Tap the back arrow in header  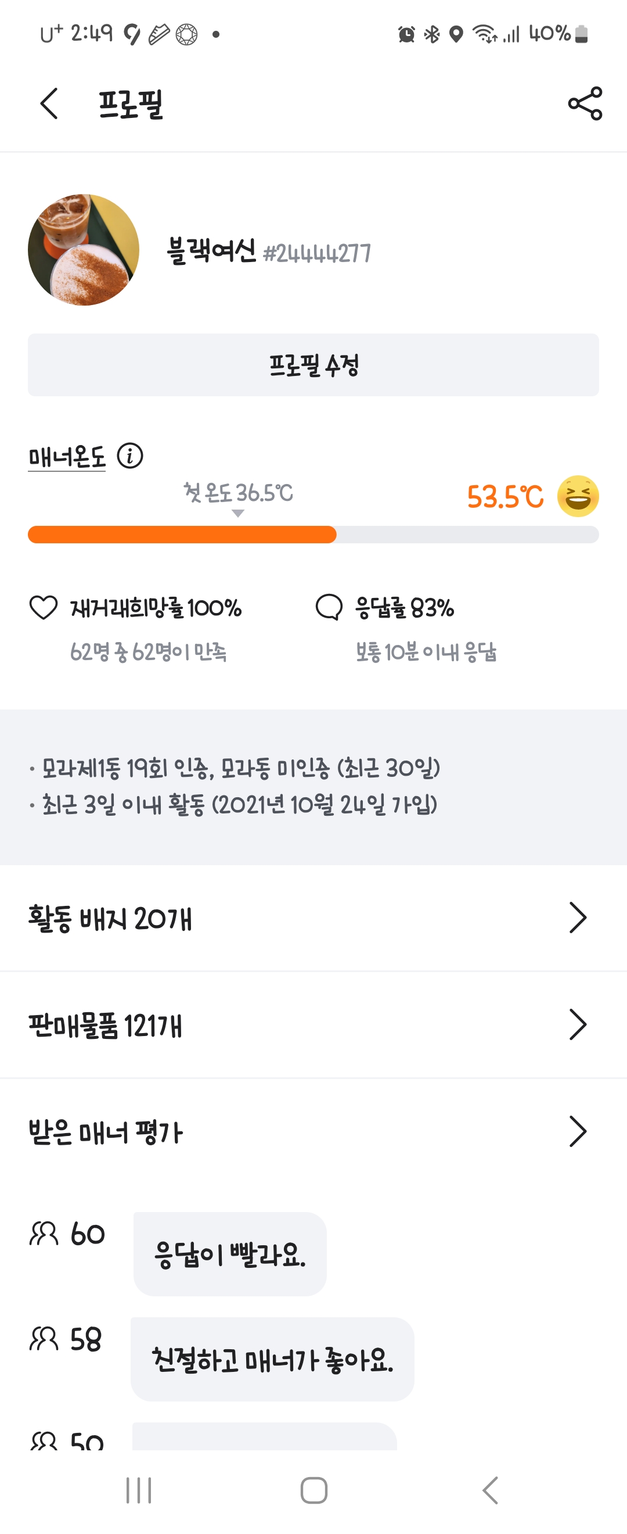pos(49,103)
